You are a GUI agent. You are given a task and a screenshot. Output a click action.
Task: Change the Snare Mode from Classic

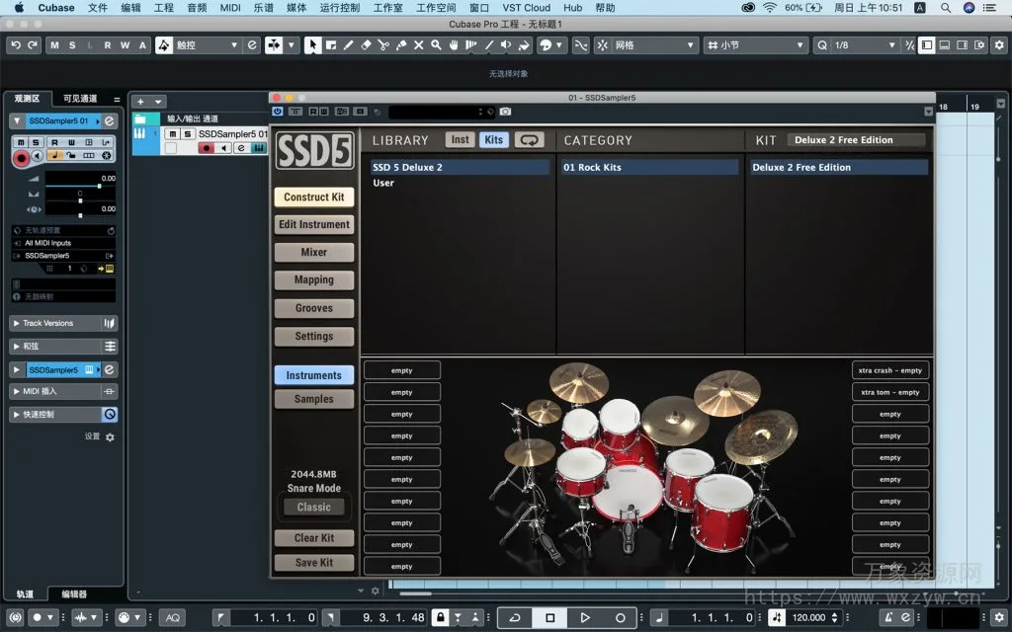[313, 507]
